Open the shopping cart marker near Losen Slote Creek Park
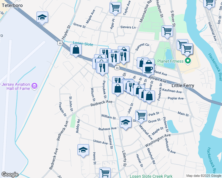Viewport: 222px width, 178px height. [105, 173]
